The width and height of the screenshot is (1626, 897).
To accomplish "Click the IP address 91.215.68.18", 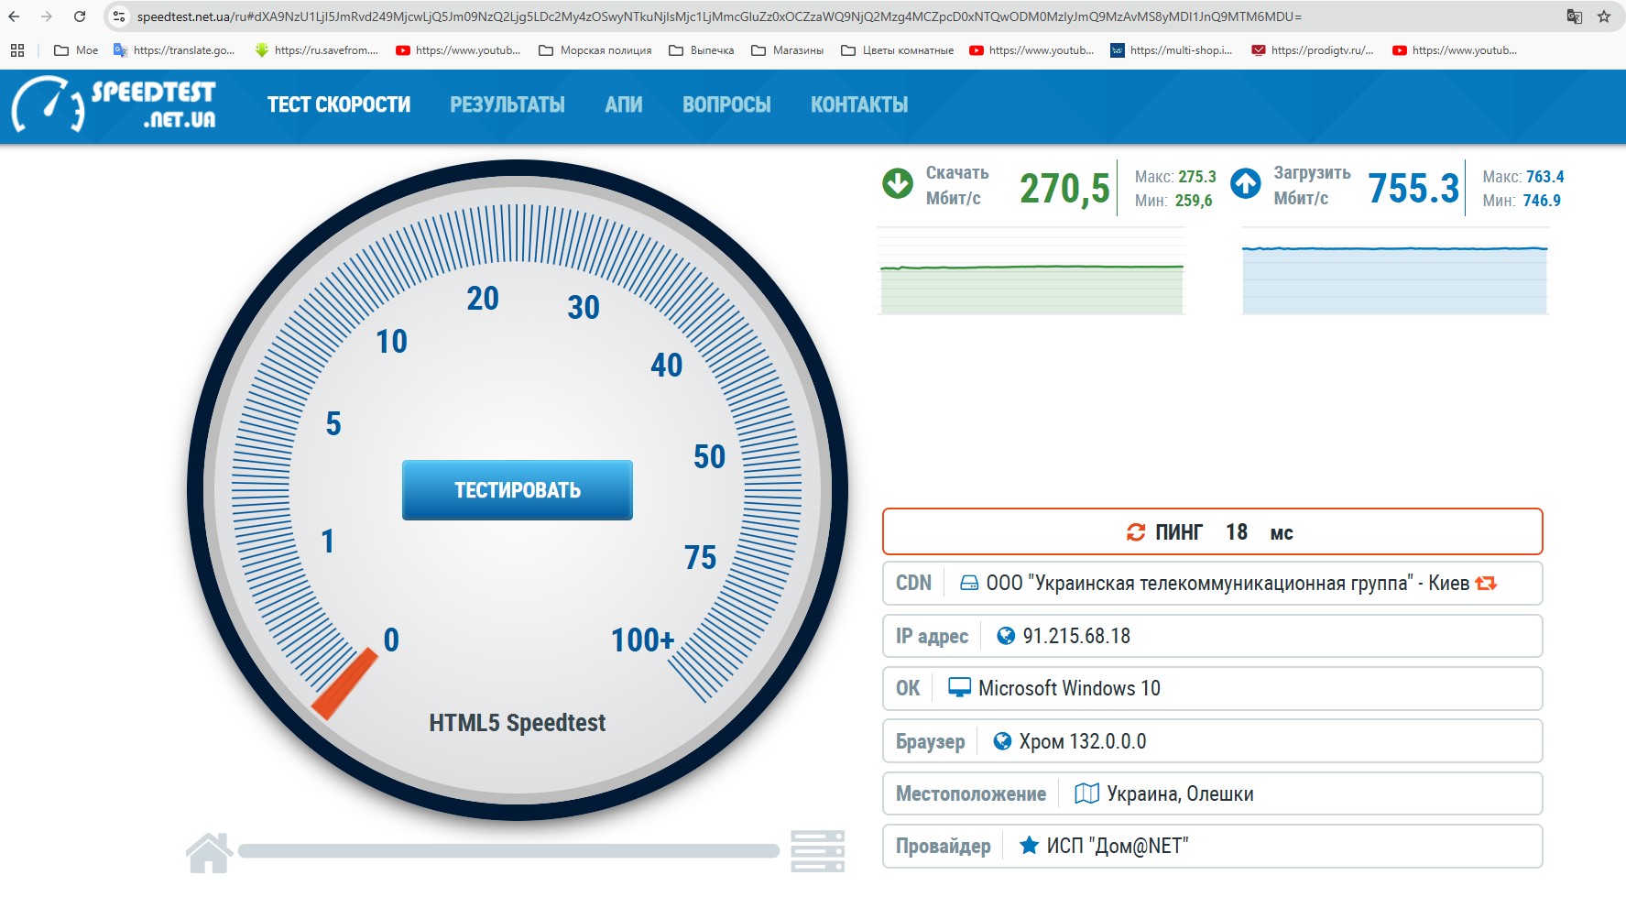I will [x=1076, y=636].
